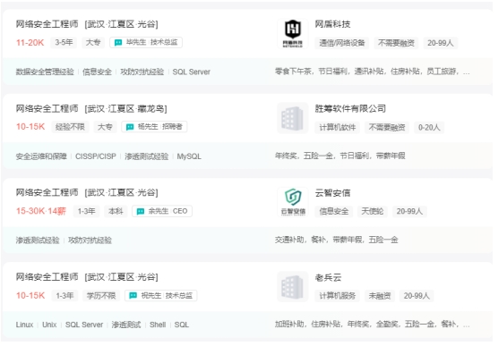Screen dimensions: 498x346
Task: Click the 天使轮 funding tag
Action: coord(373,211)
